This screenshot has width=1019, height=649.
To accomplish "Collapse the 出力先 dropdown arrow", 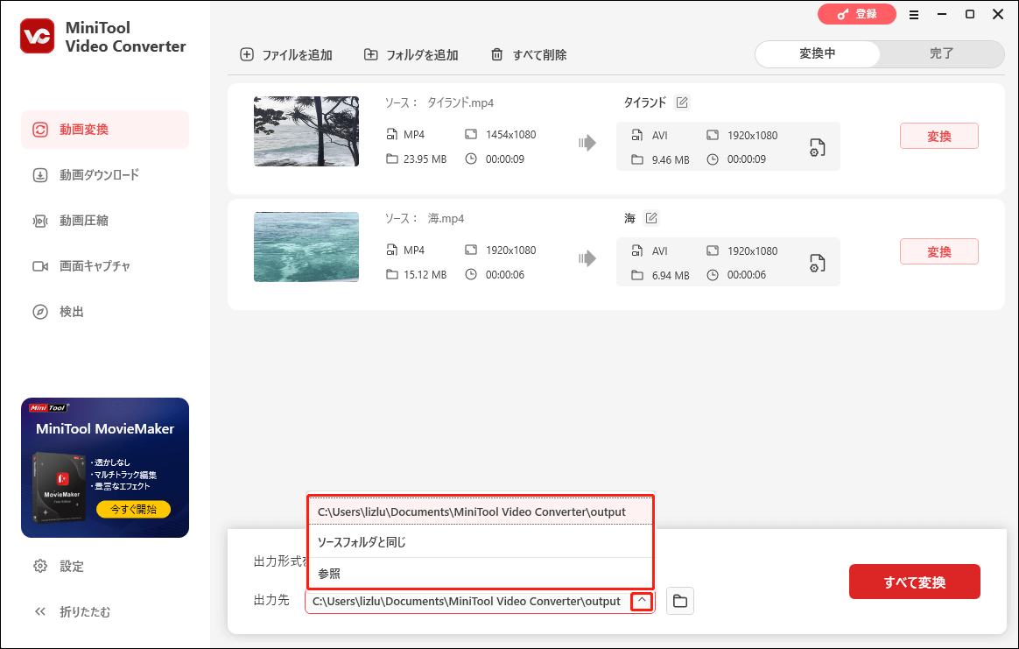I will pos(642,601).
